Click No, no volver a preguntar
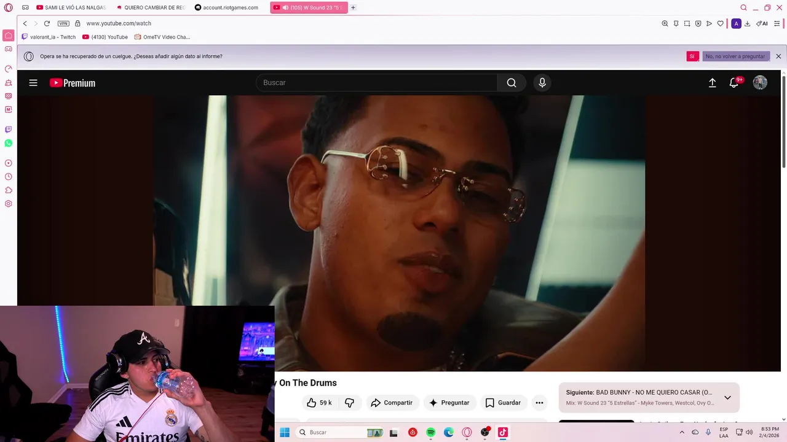Screen dimensions: 787x442 [735, 56]
